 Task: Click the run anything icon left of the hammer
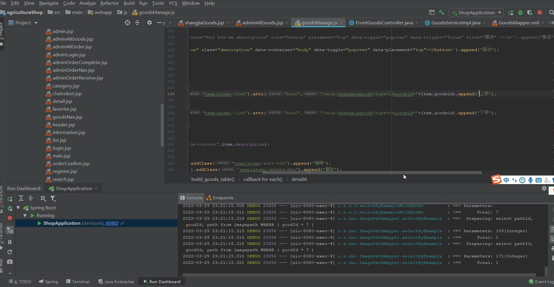pos(432,12)
